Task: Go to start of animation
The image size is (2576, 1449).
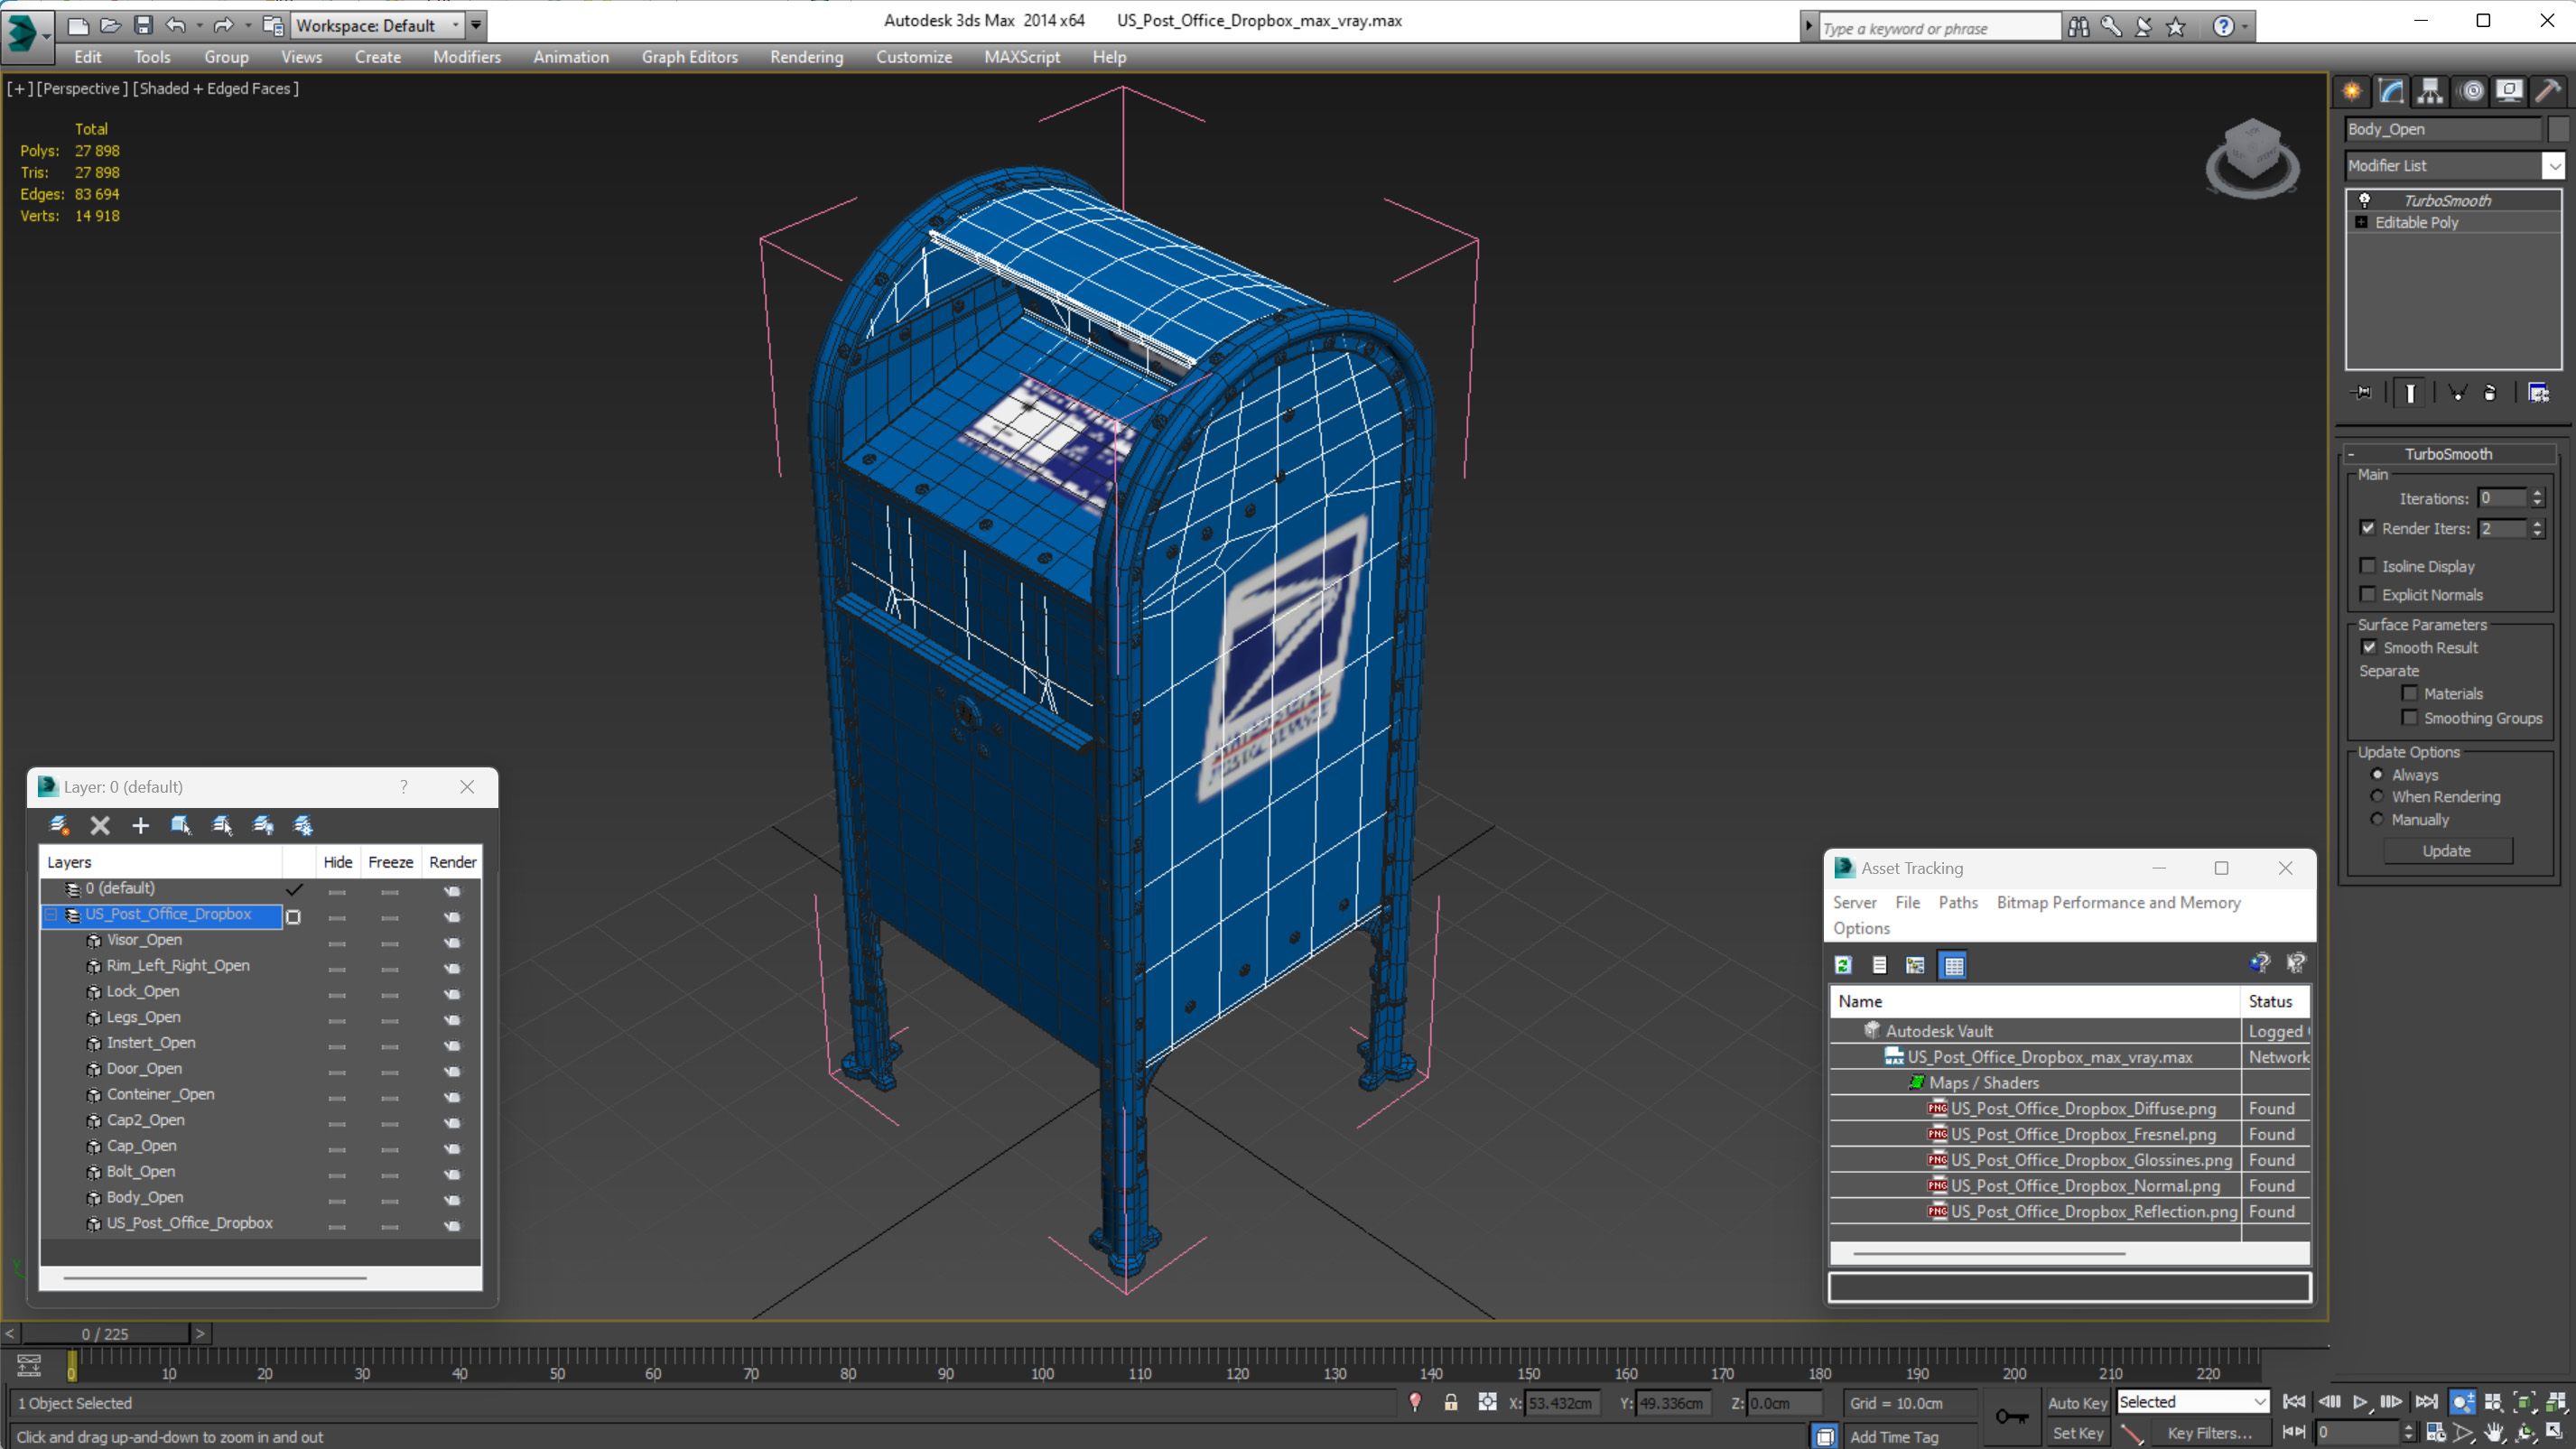Action: (x=2295, y=1402)
